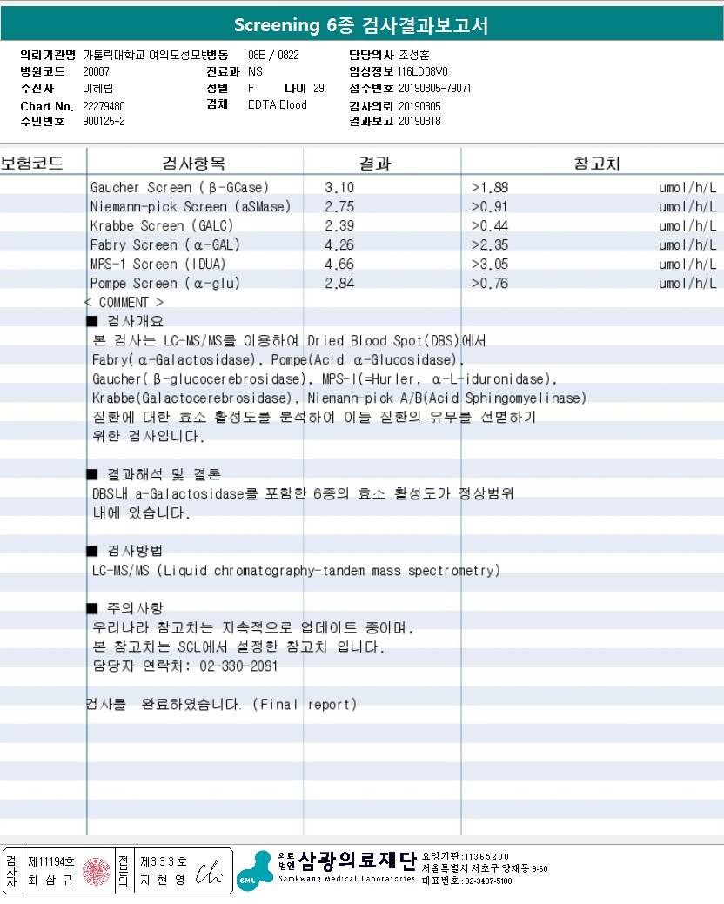This screenshot has height=904, width=724.
Task: Click the sentence beginning 'DBS내 a-Galactosidase'
Action: 303,493
